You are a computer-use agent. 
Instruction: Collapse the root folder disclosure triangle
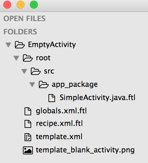(16, 58)
